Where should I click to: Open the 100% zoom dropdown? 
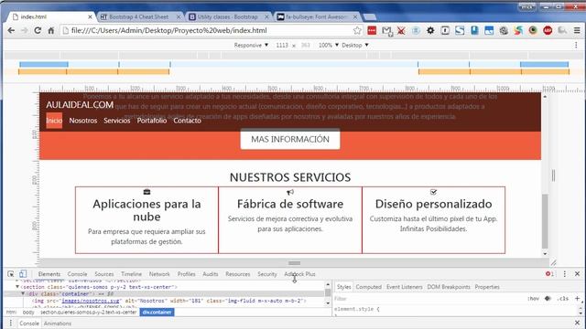point(329,45)
